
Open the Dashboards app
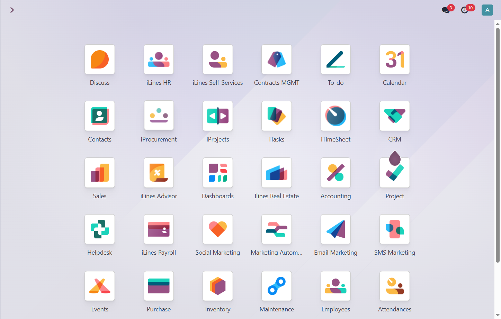(218, 173)
